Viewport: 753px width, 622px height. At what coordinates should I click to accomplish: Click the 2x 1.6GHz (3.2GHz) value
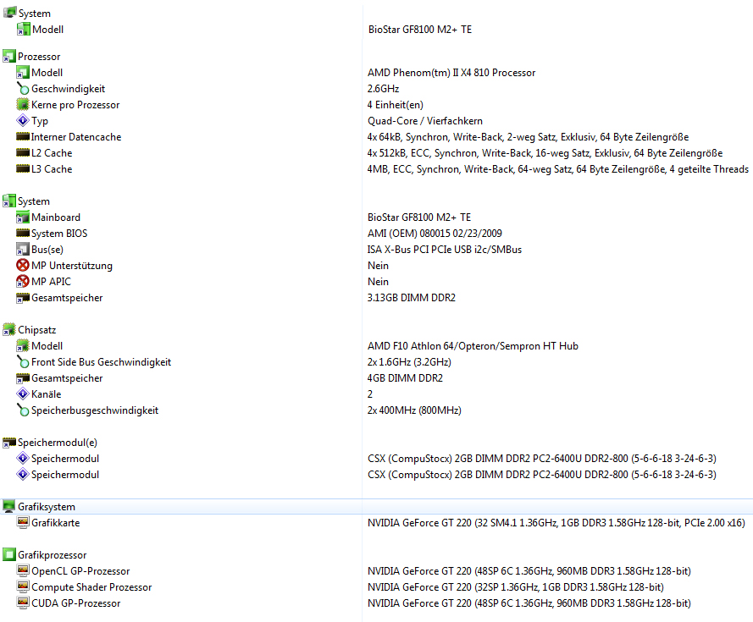(409, 362)
